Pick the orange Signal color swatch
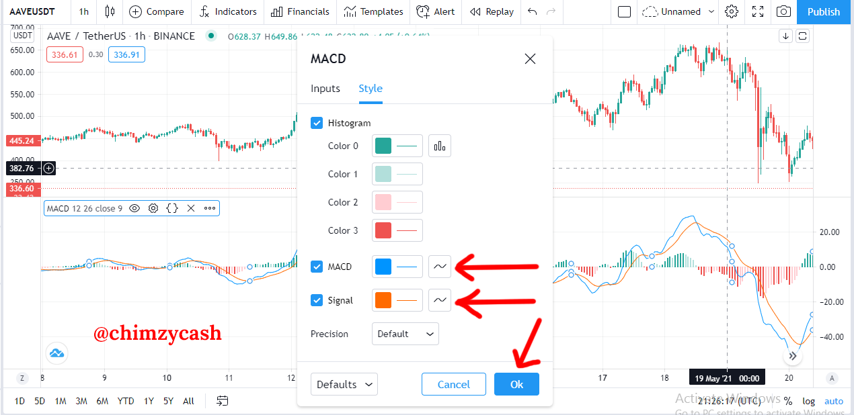Screen dimensions: 854x415 pyautogui.click(x=383, y=300)
